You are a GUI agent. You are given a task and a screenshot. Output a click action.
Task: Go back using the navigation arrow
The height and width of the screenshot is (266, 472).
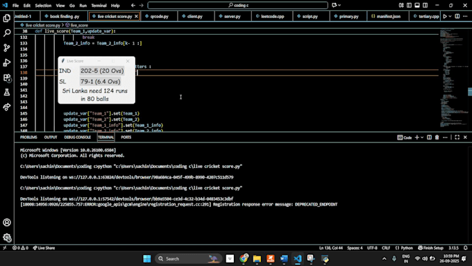pos(133,5)
